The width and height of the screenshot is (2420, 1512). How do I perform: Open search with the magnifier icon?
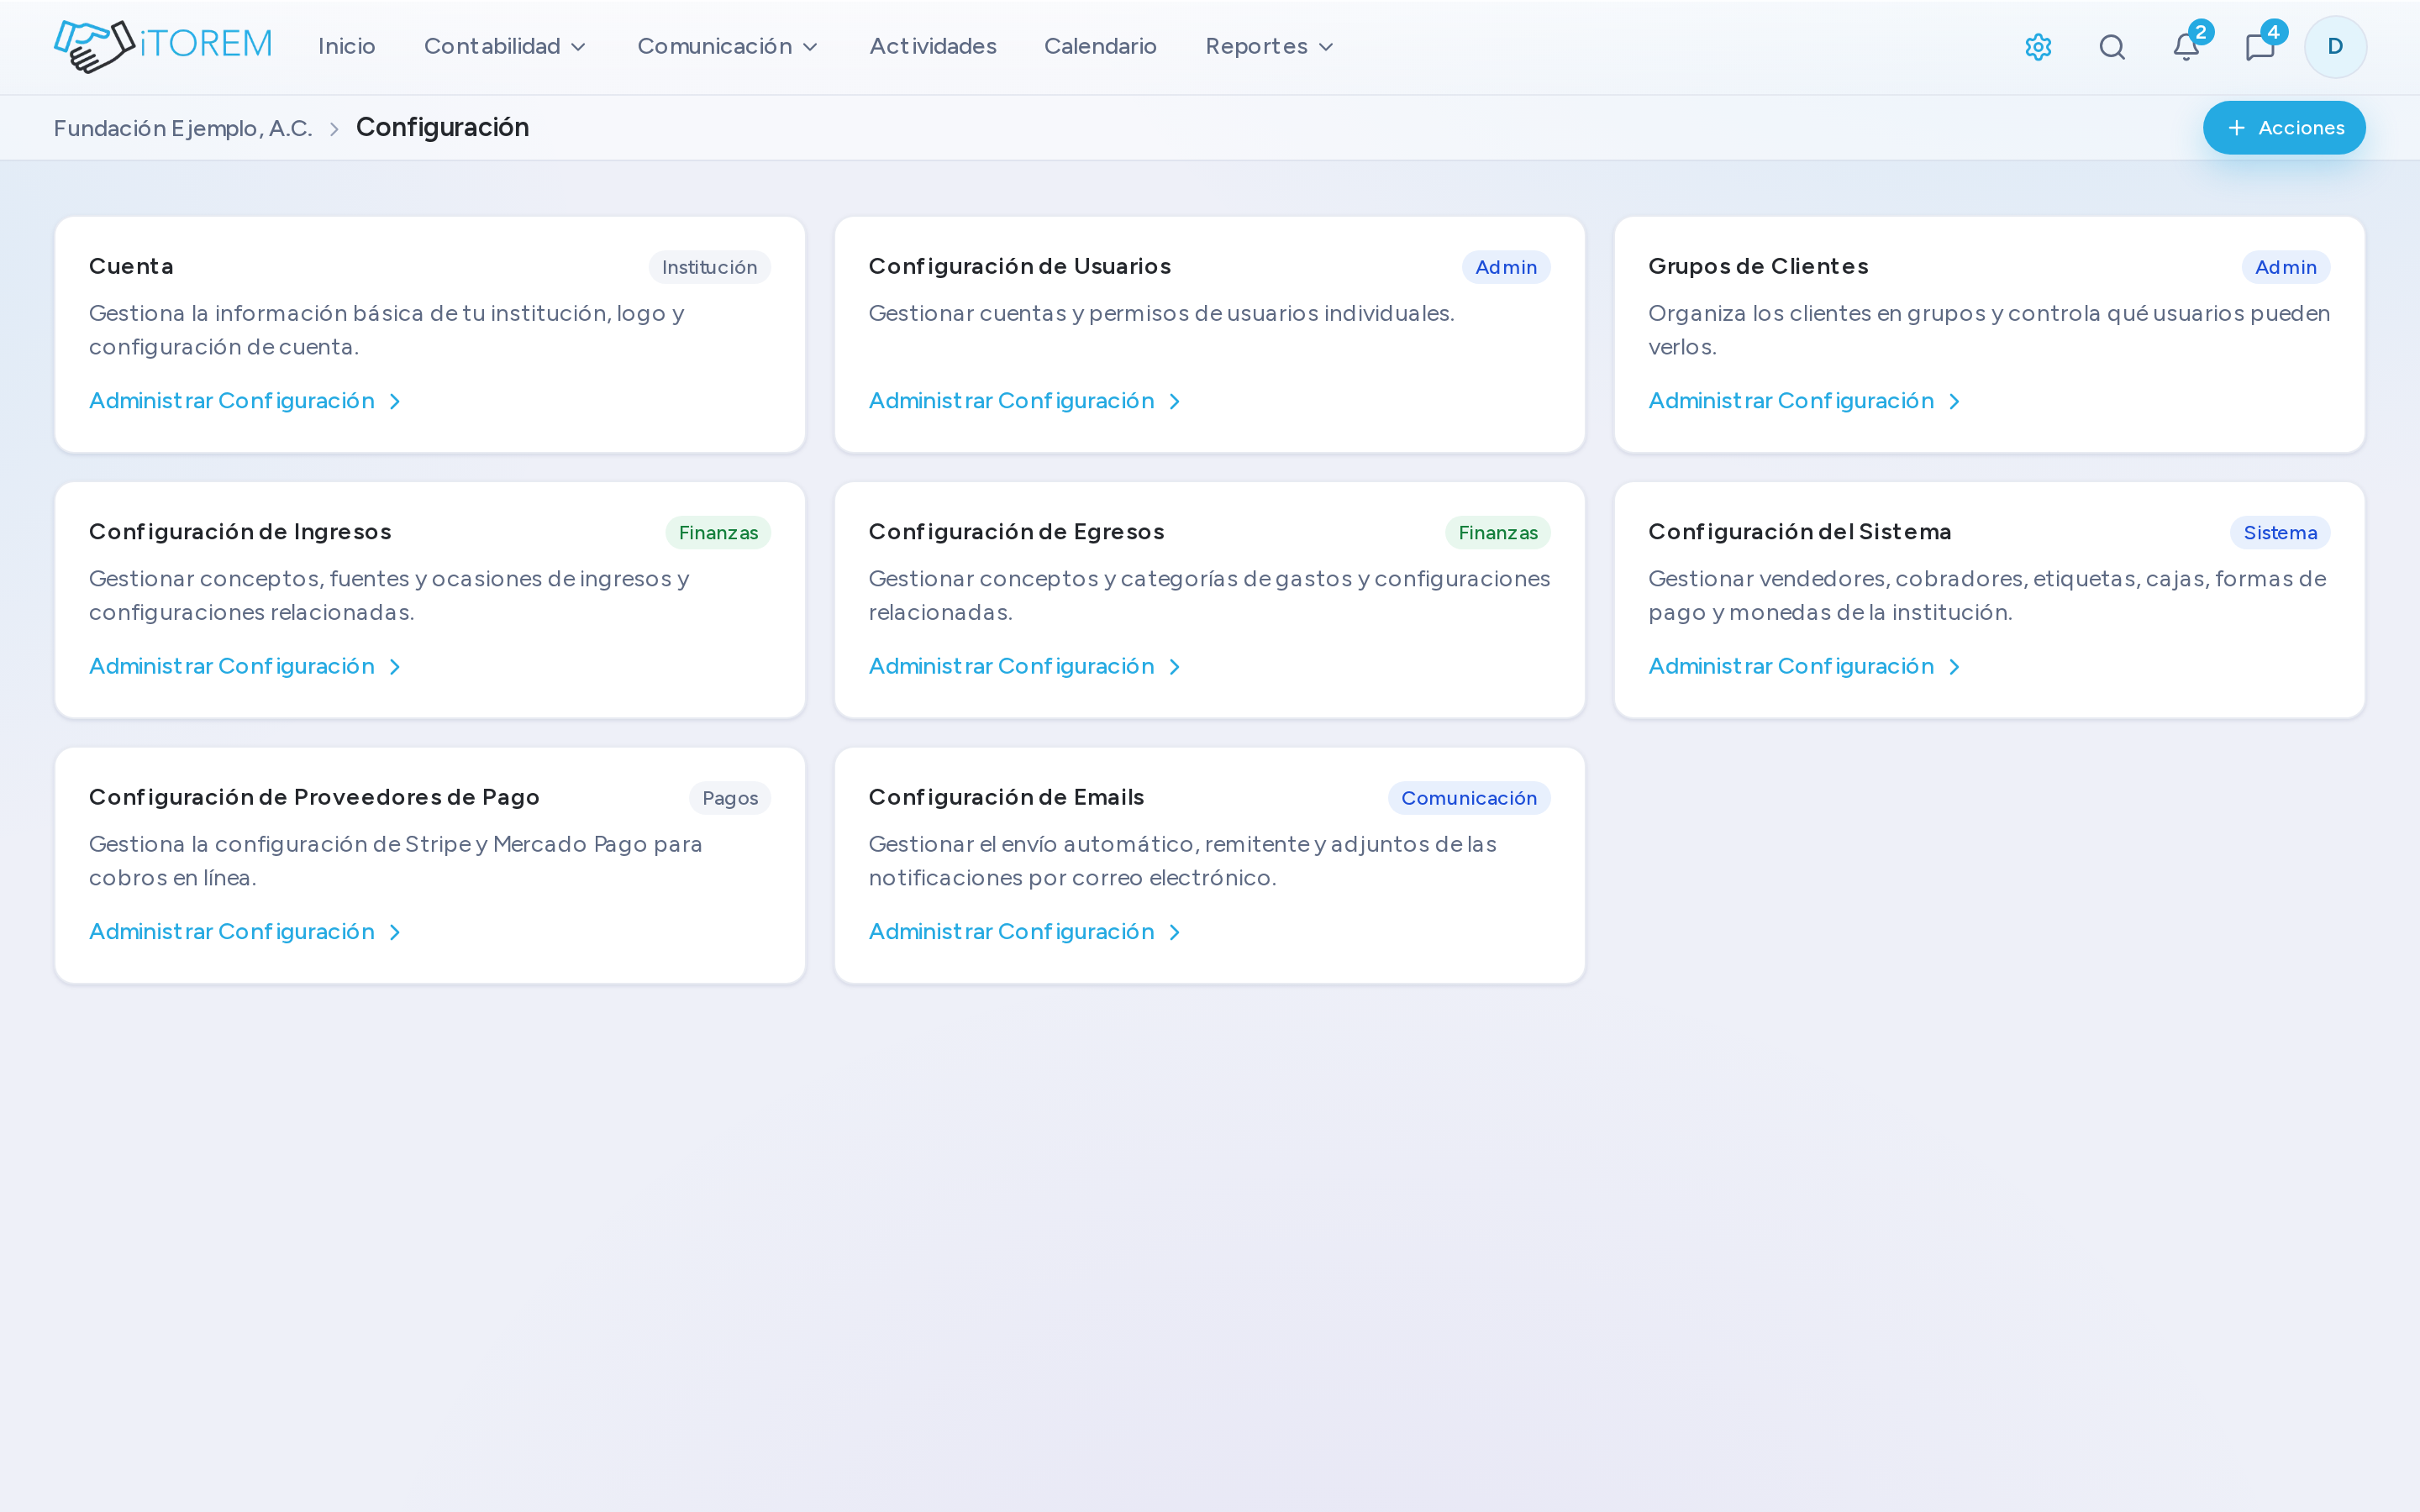2112,47
